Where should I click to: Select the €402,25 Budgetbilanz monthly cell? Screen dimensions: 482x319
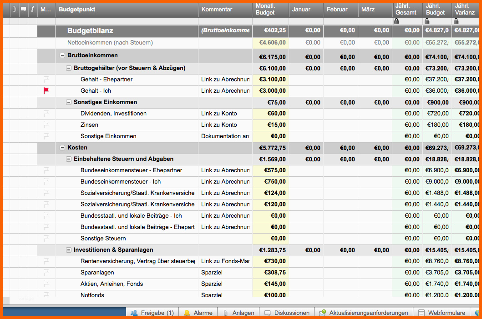tap(270, 30)
